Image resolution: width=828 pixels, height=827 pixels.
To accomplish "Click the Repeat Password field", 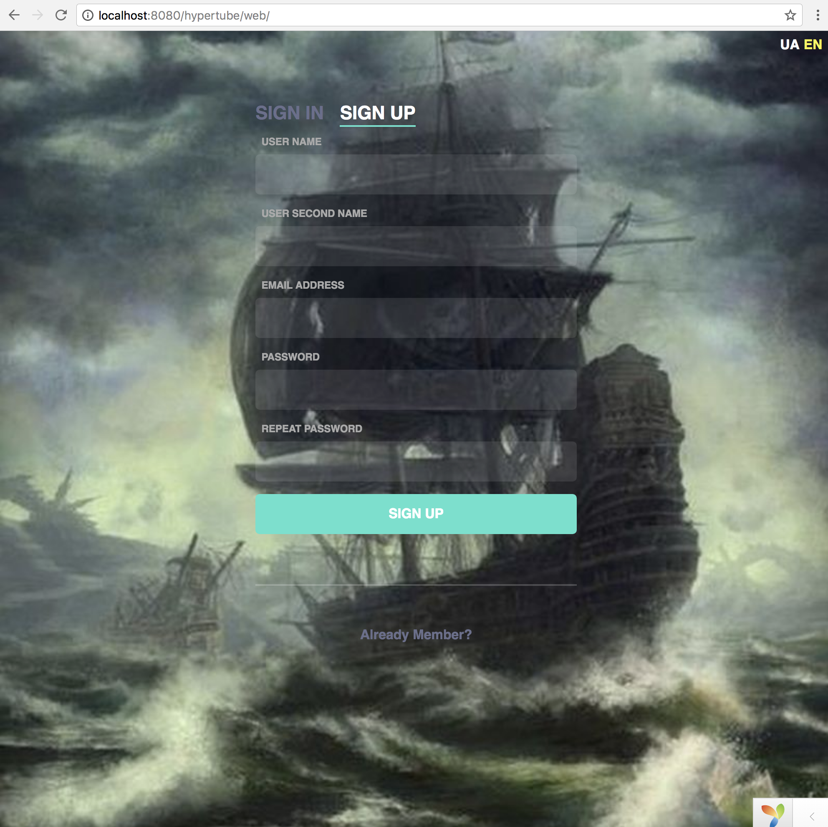I will 416,461.
